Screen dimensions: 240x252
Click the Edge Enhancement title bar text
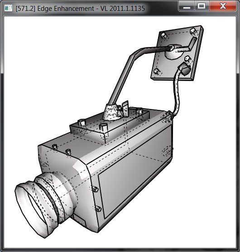[x=80, y=9]
